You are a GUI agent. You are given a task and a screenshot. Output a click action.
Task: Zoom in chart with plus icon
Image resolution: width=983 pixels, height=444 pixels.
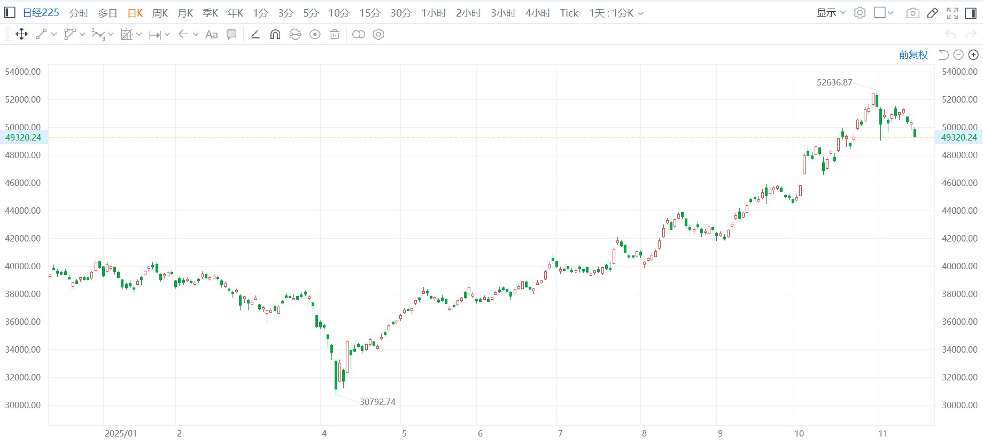coord(973,55)
